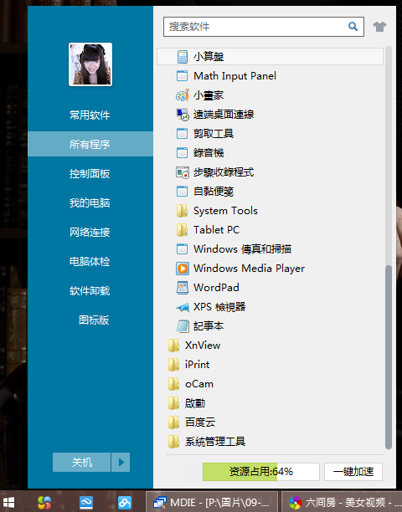Open shutdown options arrow next to 关机
Image resolution: width=402 pixels, height=512 pixels.
click(x=121, y=462)
